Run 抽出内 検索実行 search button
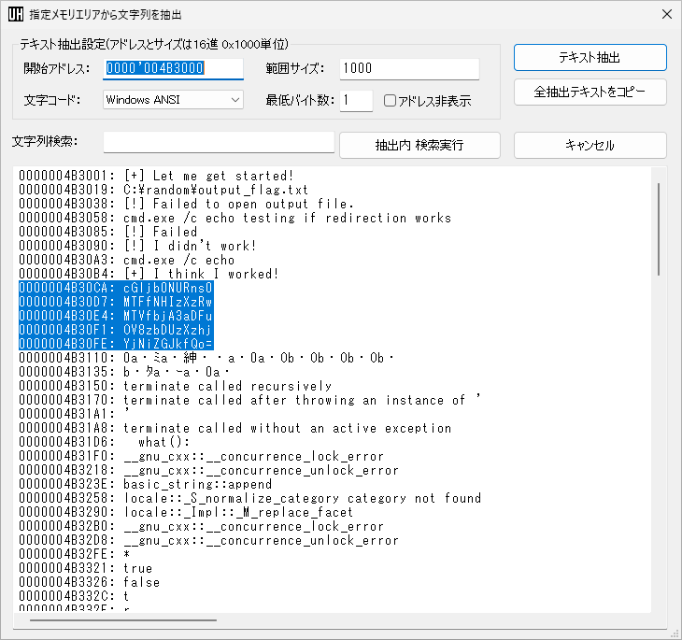682x640 pixels. 419,145
